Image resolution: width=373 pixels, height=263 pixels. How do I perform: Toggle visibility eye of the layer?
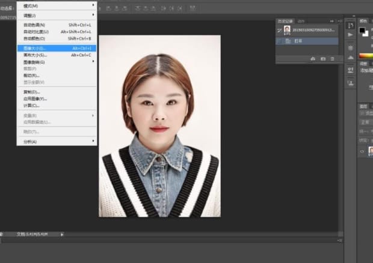tap(362, 152)
